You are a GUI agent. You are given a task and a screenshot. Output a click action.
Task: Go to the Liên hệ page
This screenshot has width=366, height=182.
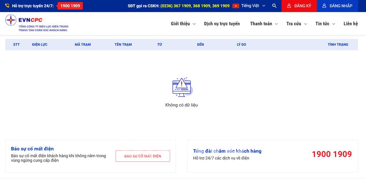point(351,24)
